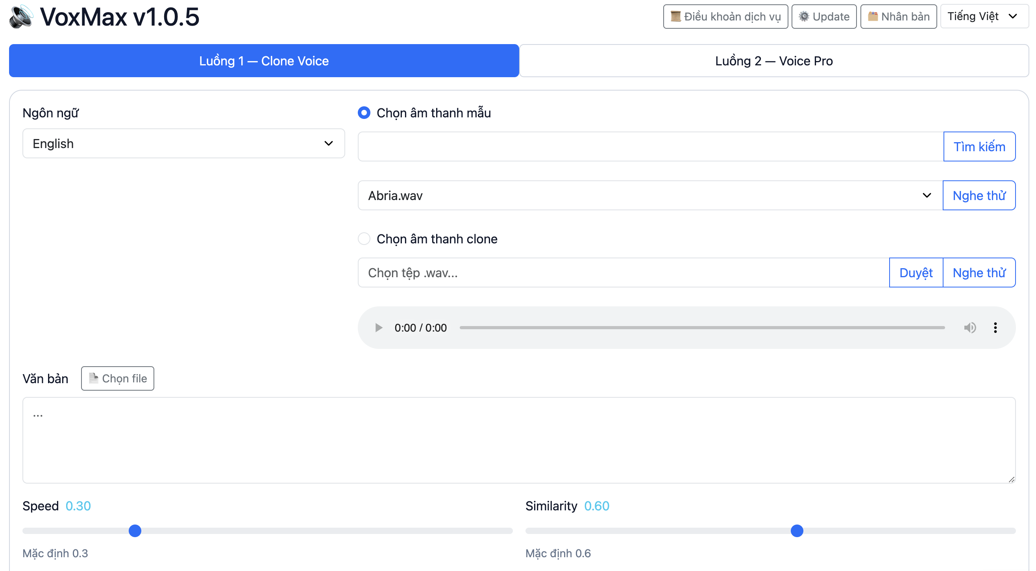Viewport: 1036px width, 571px height.
Task: Switch to Luồng 2 — Voice Pro tab
Action: [773, 61]
